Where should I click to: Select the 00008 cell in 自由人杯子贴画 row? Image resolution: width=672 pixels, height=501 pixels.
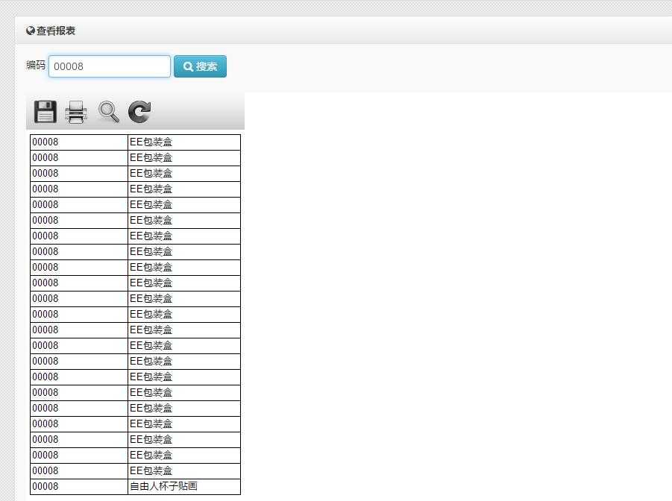(x=79, y=486)
